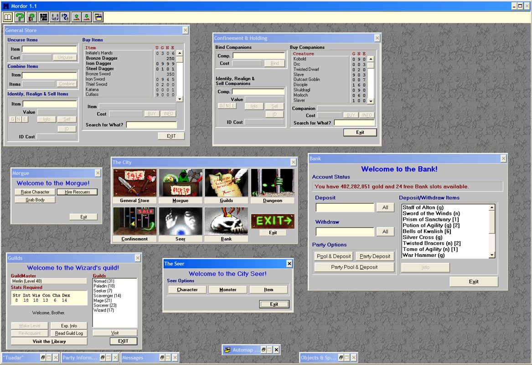
Task: Open the General Store picture in The City
Action: click(134, 182)
